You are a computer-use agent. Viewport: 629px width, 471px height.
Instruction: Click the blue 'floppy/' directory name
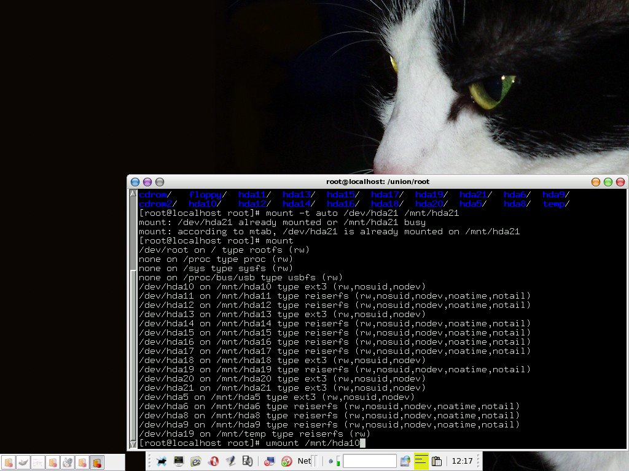[x=208, y=194]
